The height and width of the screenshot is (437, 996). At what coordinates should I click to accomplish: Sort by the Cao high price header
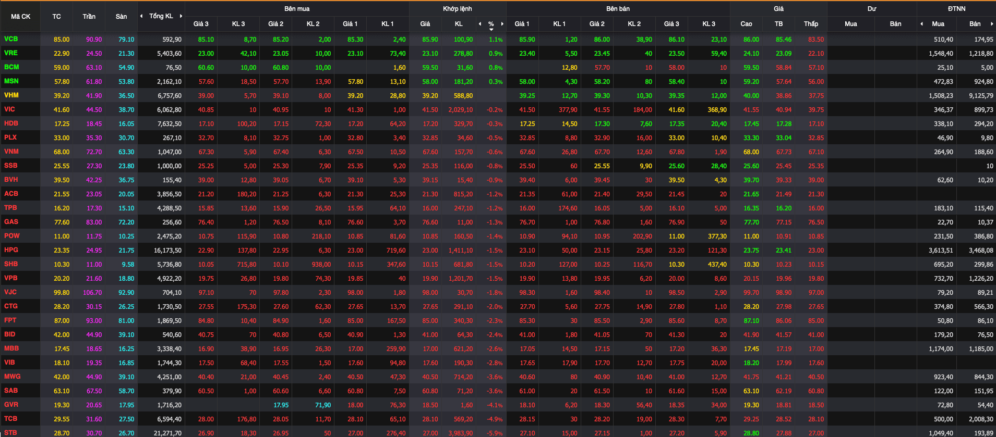[x=746, y=24]
